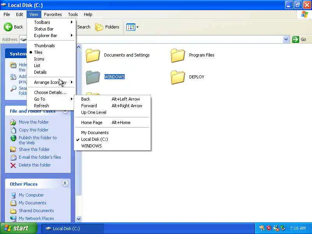Select the WINDOWS folder icon

(x=93, y=77)
